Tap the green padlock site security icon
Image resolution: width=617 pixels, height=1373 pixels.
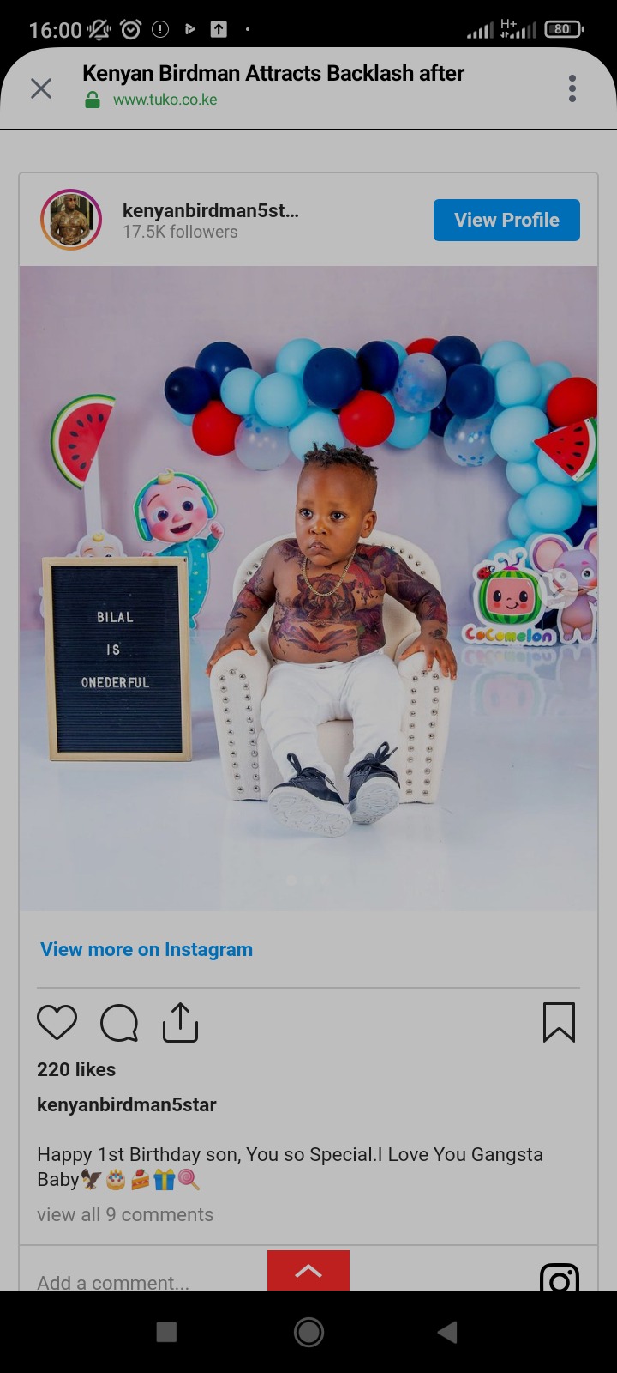(x=93, y=100)
